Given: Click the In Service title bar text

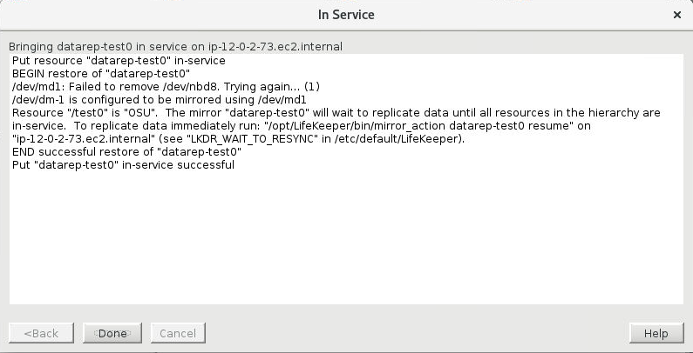Looking at the screenshot, I should click(346, 15).
